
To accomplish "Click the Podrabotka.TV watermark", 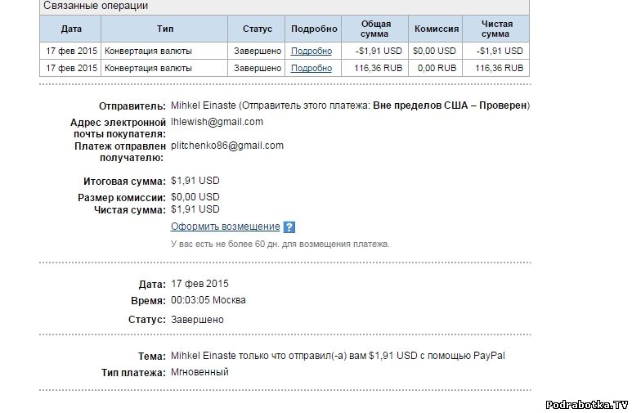I will 586,404.
